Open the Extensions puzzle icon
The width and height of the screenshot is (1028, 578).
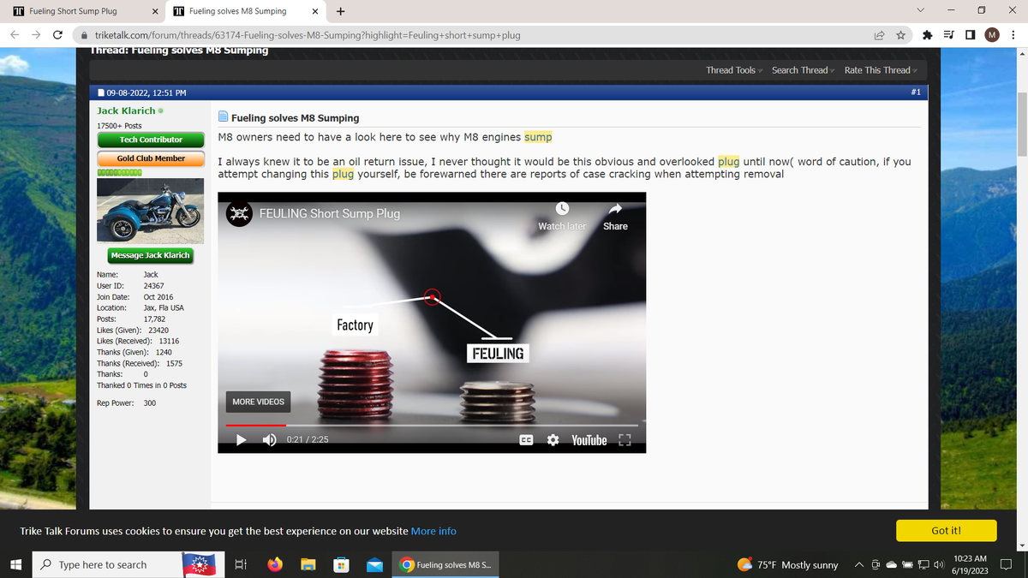928,35
